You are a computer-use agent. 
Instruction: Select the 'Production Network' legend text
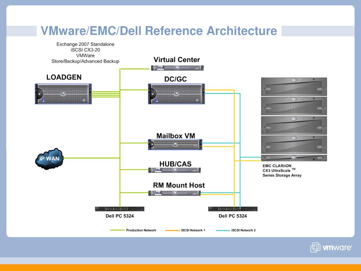[141, 230]
